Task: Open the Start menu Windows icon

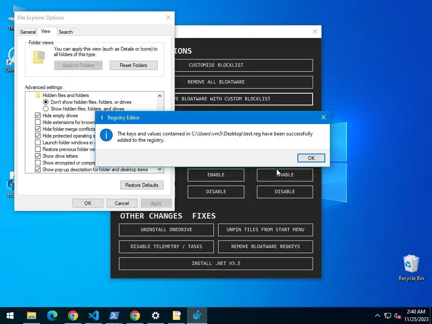Action: click(10, 316)
